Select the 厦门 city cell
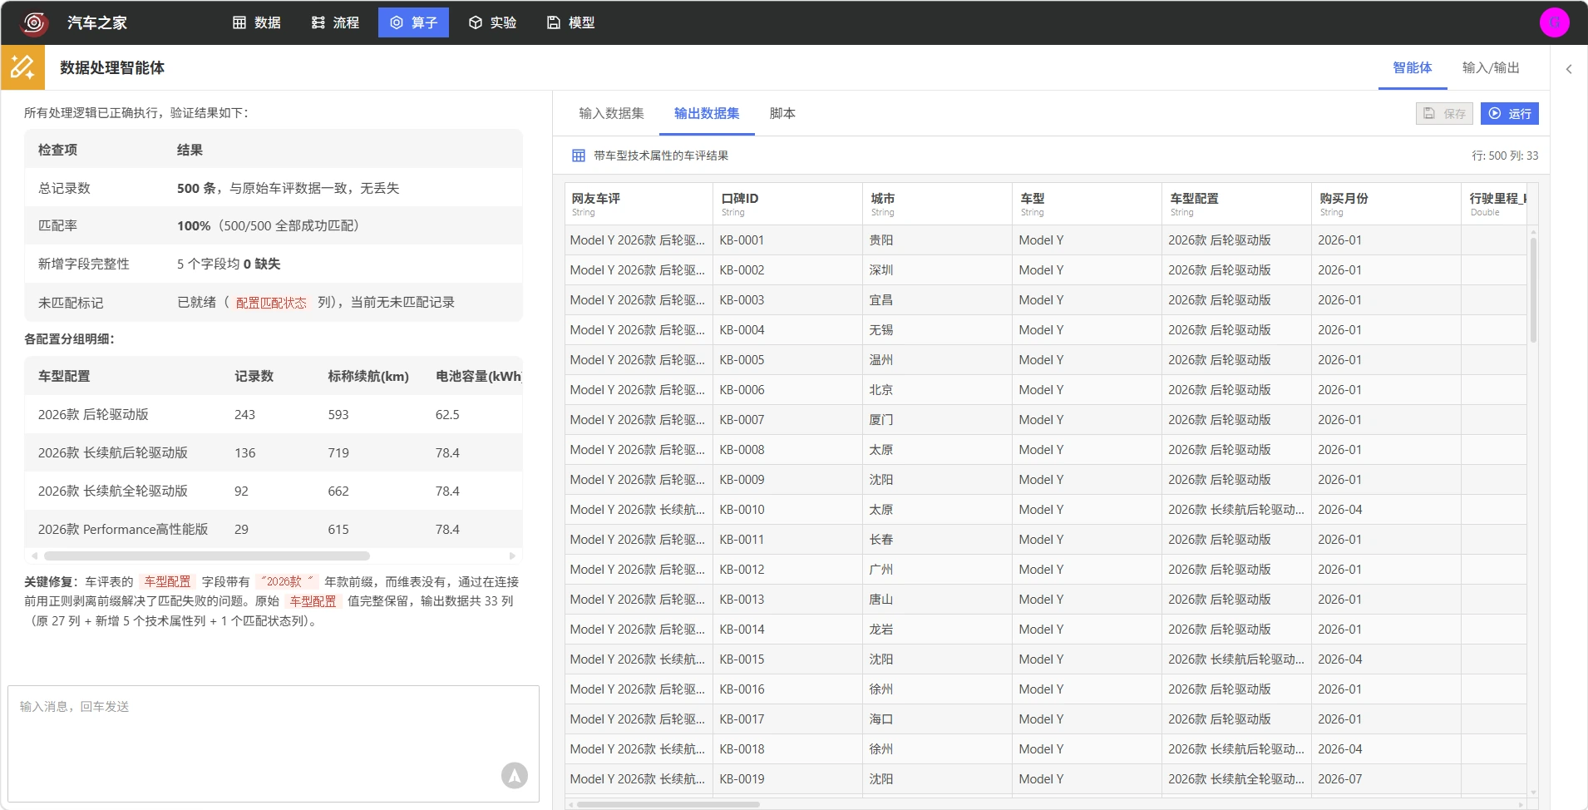 tap(937, 420)
